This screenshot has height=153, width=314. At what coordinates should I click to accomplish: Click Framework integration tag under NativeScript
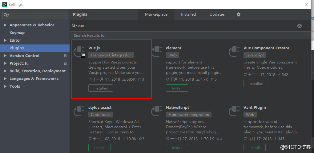tap(189, 114)
